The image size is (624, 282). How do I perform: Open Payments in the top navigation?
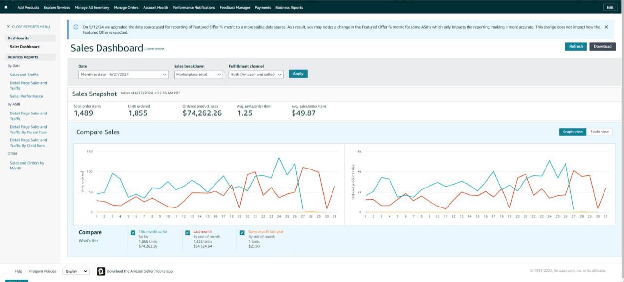pyautogui.click(x=263, y=8)
